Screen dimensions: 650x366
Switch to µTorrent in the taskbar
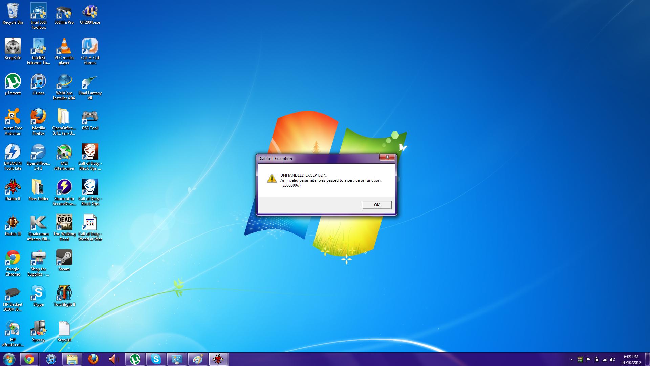pyautogui.click(x=135, y=359)
